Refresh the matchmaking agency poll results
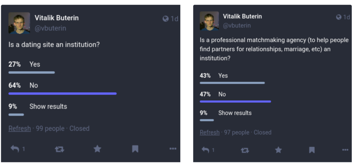The width and height of the screenshot is (354, 165). point(209,133)
